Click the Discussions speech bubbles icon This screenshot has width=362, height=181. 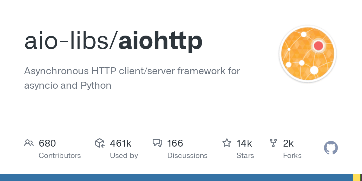pyautogui.click(x=157, y=143)
